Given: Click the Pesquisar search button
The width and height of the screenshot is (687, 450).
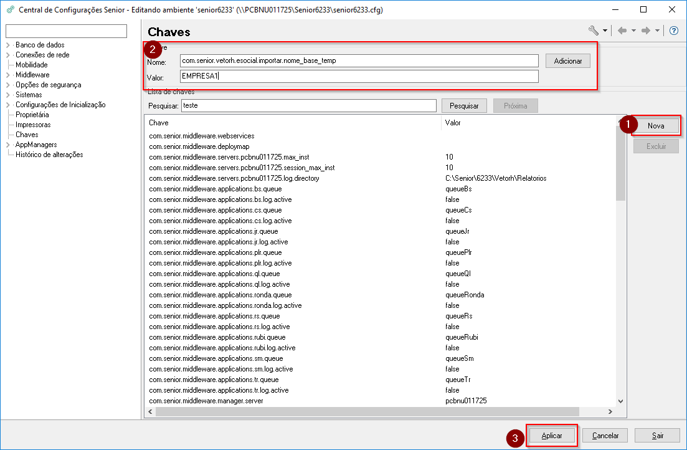Looking at the screenshot, I should (463, 106).
